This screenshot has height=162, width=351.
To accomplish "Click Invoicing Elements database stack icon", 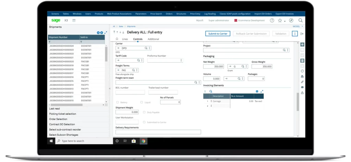I will tap(257, 91).
